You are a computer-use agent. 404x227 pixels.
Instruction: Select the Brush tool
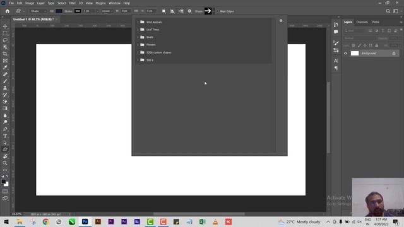click(5, 81)
